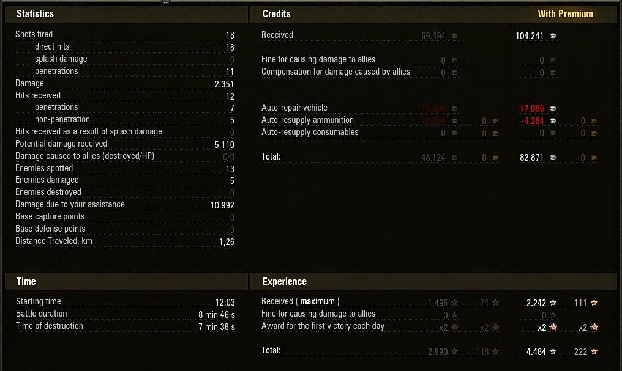
Task: Click the credits icon next to 82.871 total
Action: click(x=553, y=157)
